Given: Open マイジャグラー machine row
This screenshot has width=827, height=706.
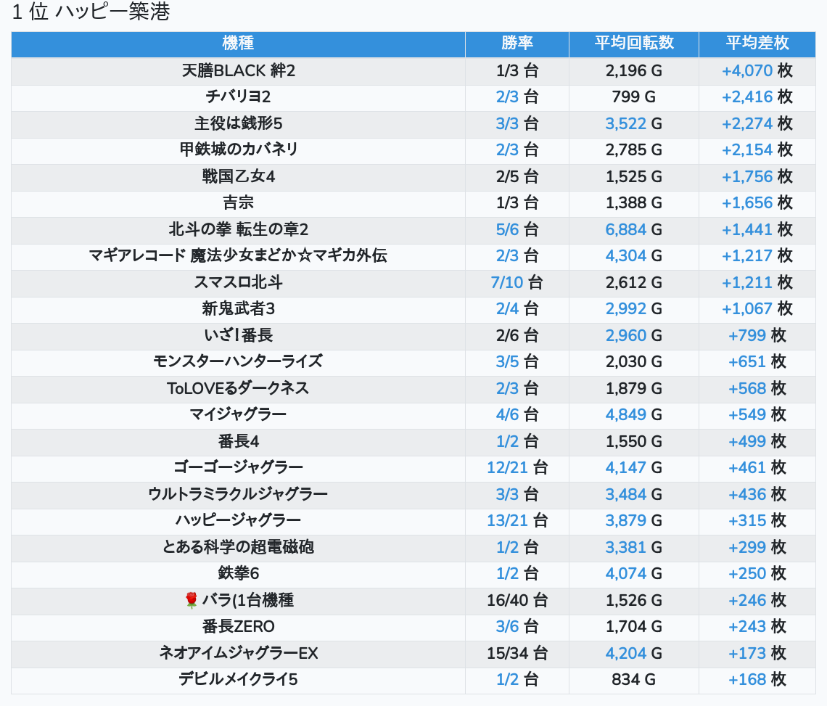Looking at the screenshot, I should pos(238,414).
